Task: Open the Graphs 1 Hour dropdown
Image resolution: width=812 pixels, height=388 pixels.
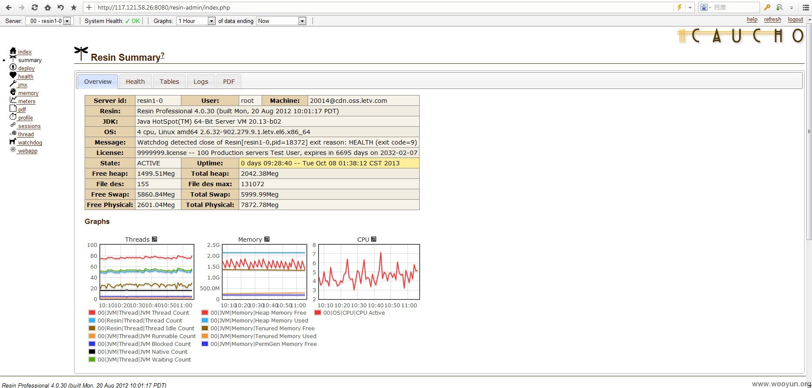Action: [196, 21]
